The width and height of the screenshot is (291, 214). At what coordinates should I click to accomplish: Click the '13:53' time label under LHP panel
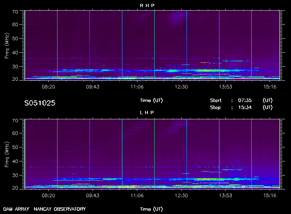pyautogui.click(x=225, y=195)
